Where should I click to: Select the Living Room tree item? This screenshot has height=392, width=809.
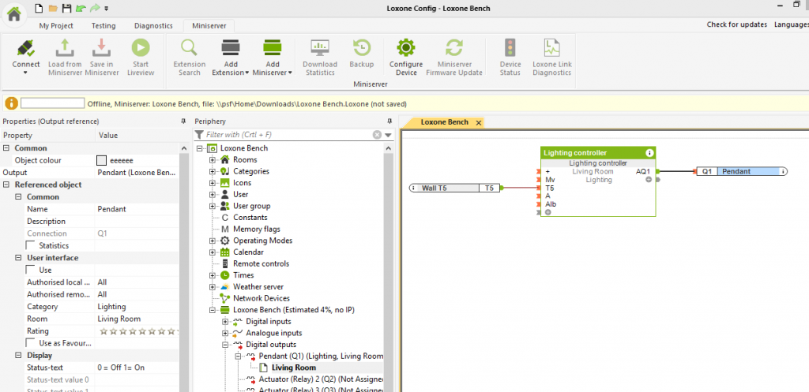294,368
